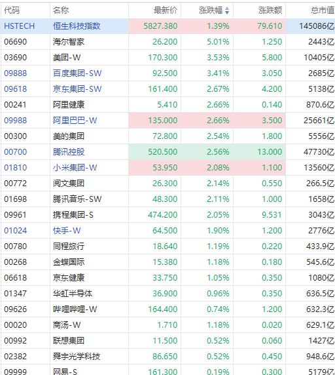This screenshot has height=375, width=335.
Task: Sort by the 涨跌额 column header
Action: [x=270, y=10]
